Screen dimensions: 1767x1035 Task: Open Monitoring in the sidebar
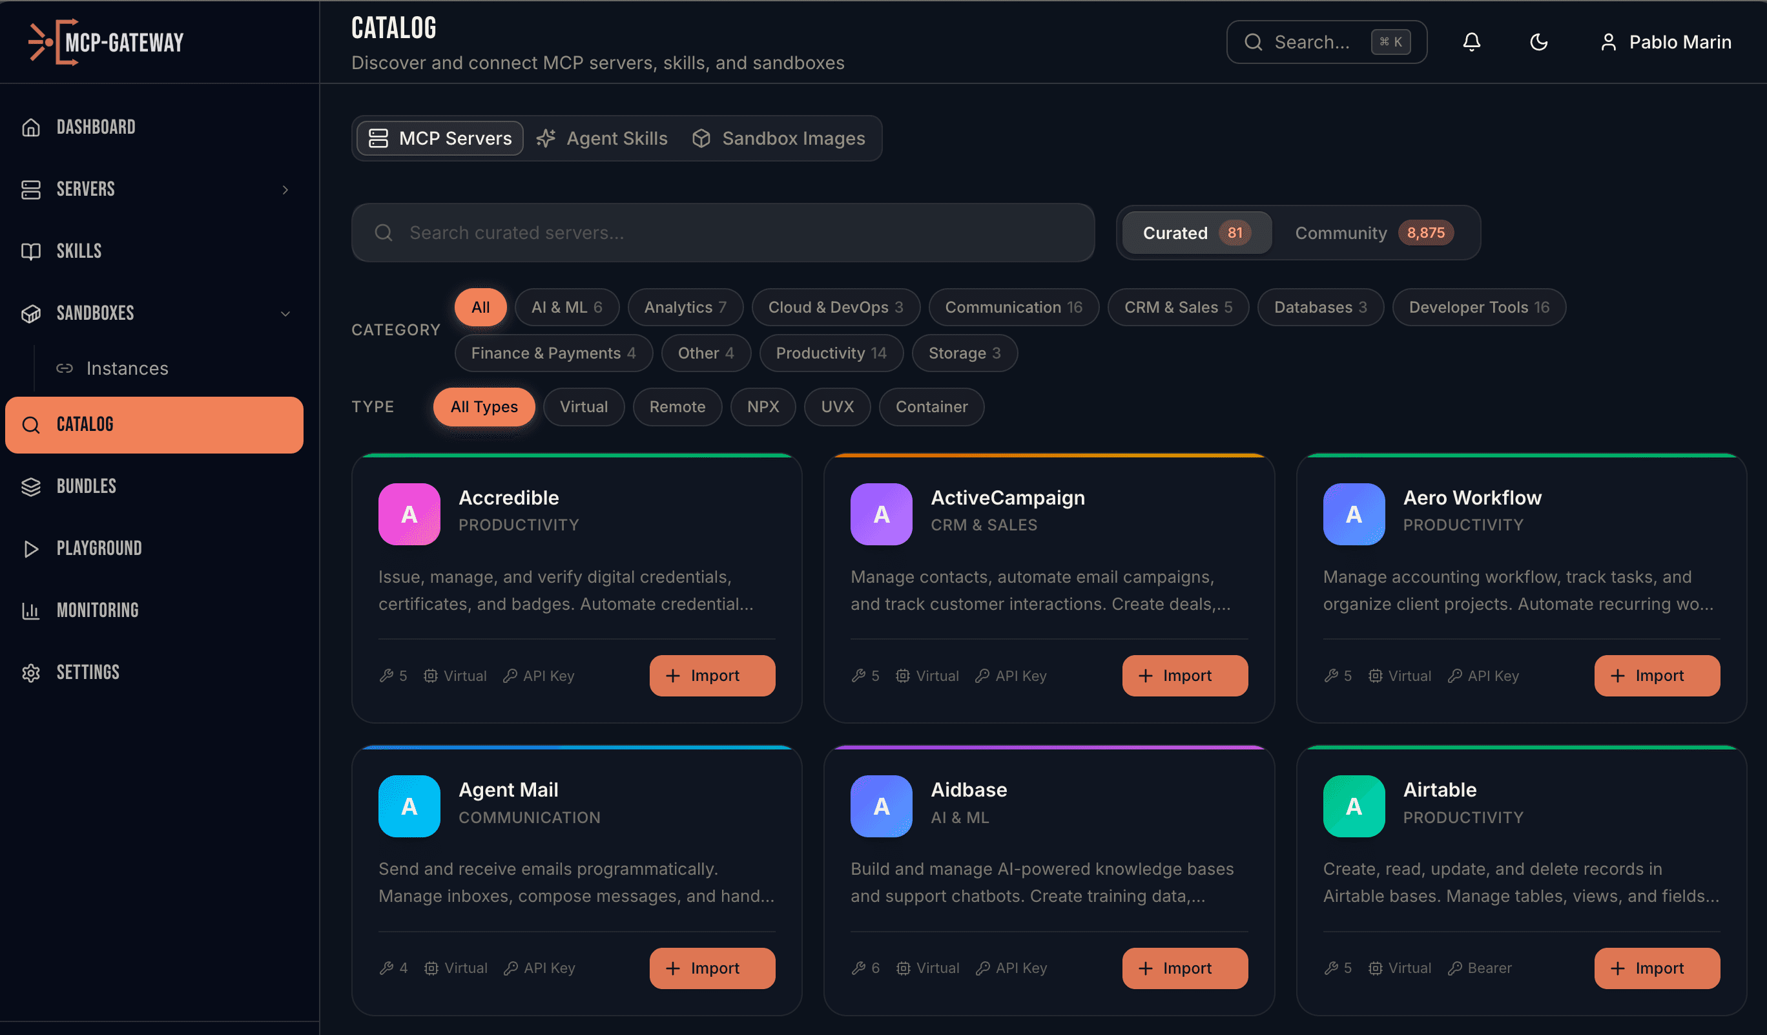click(x=97, y=609)
